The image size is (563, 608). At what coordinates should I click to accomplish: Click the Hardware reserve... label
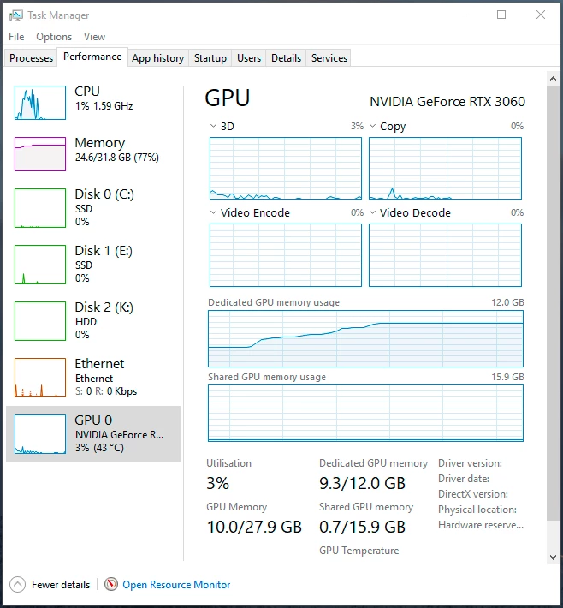click(x=481, y=525)
